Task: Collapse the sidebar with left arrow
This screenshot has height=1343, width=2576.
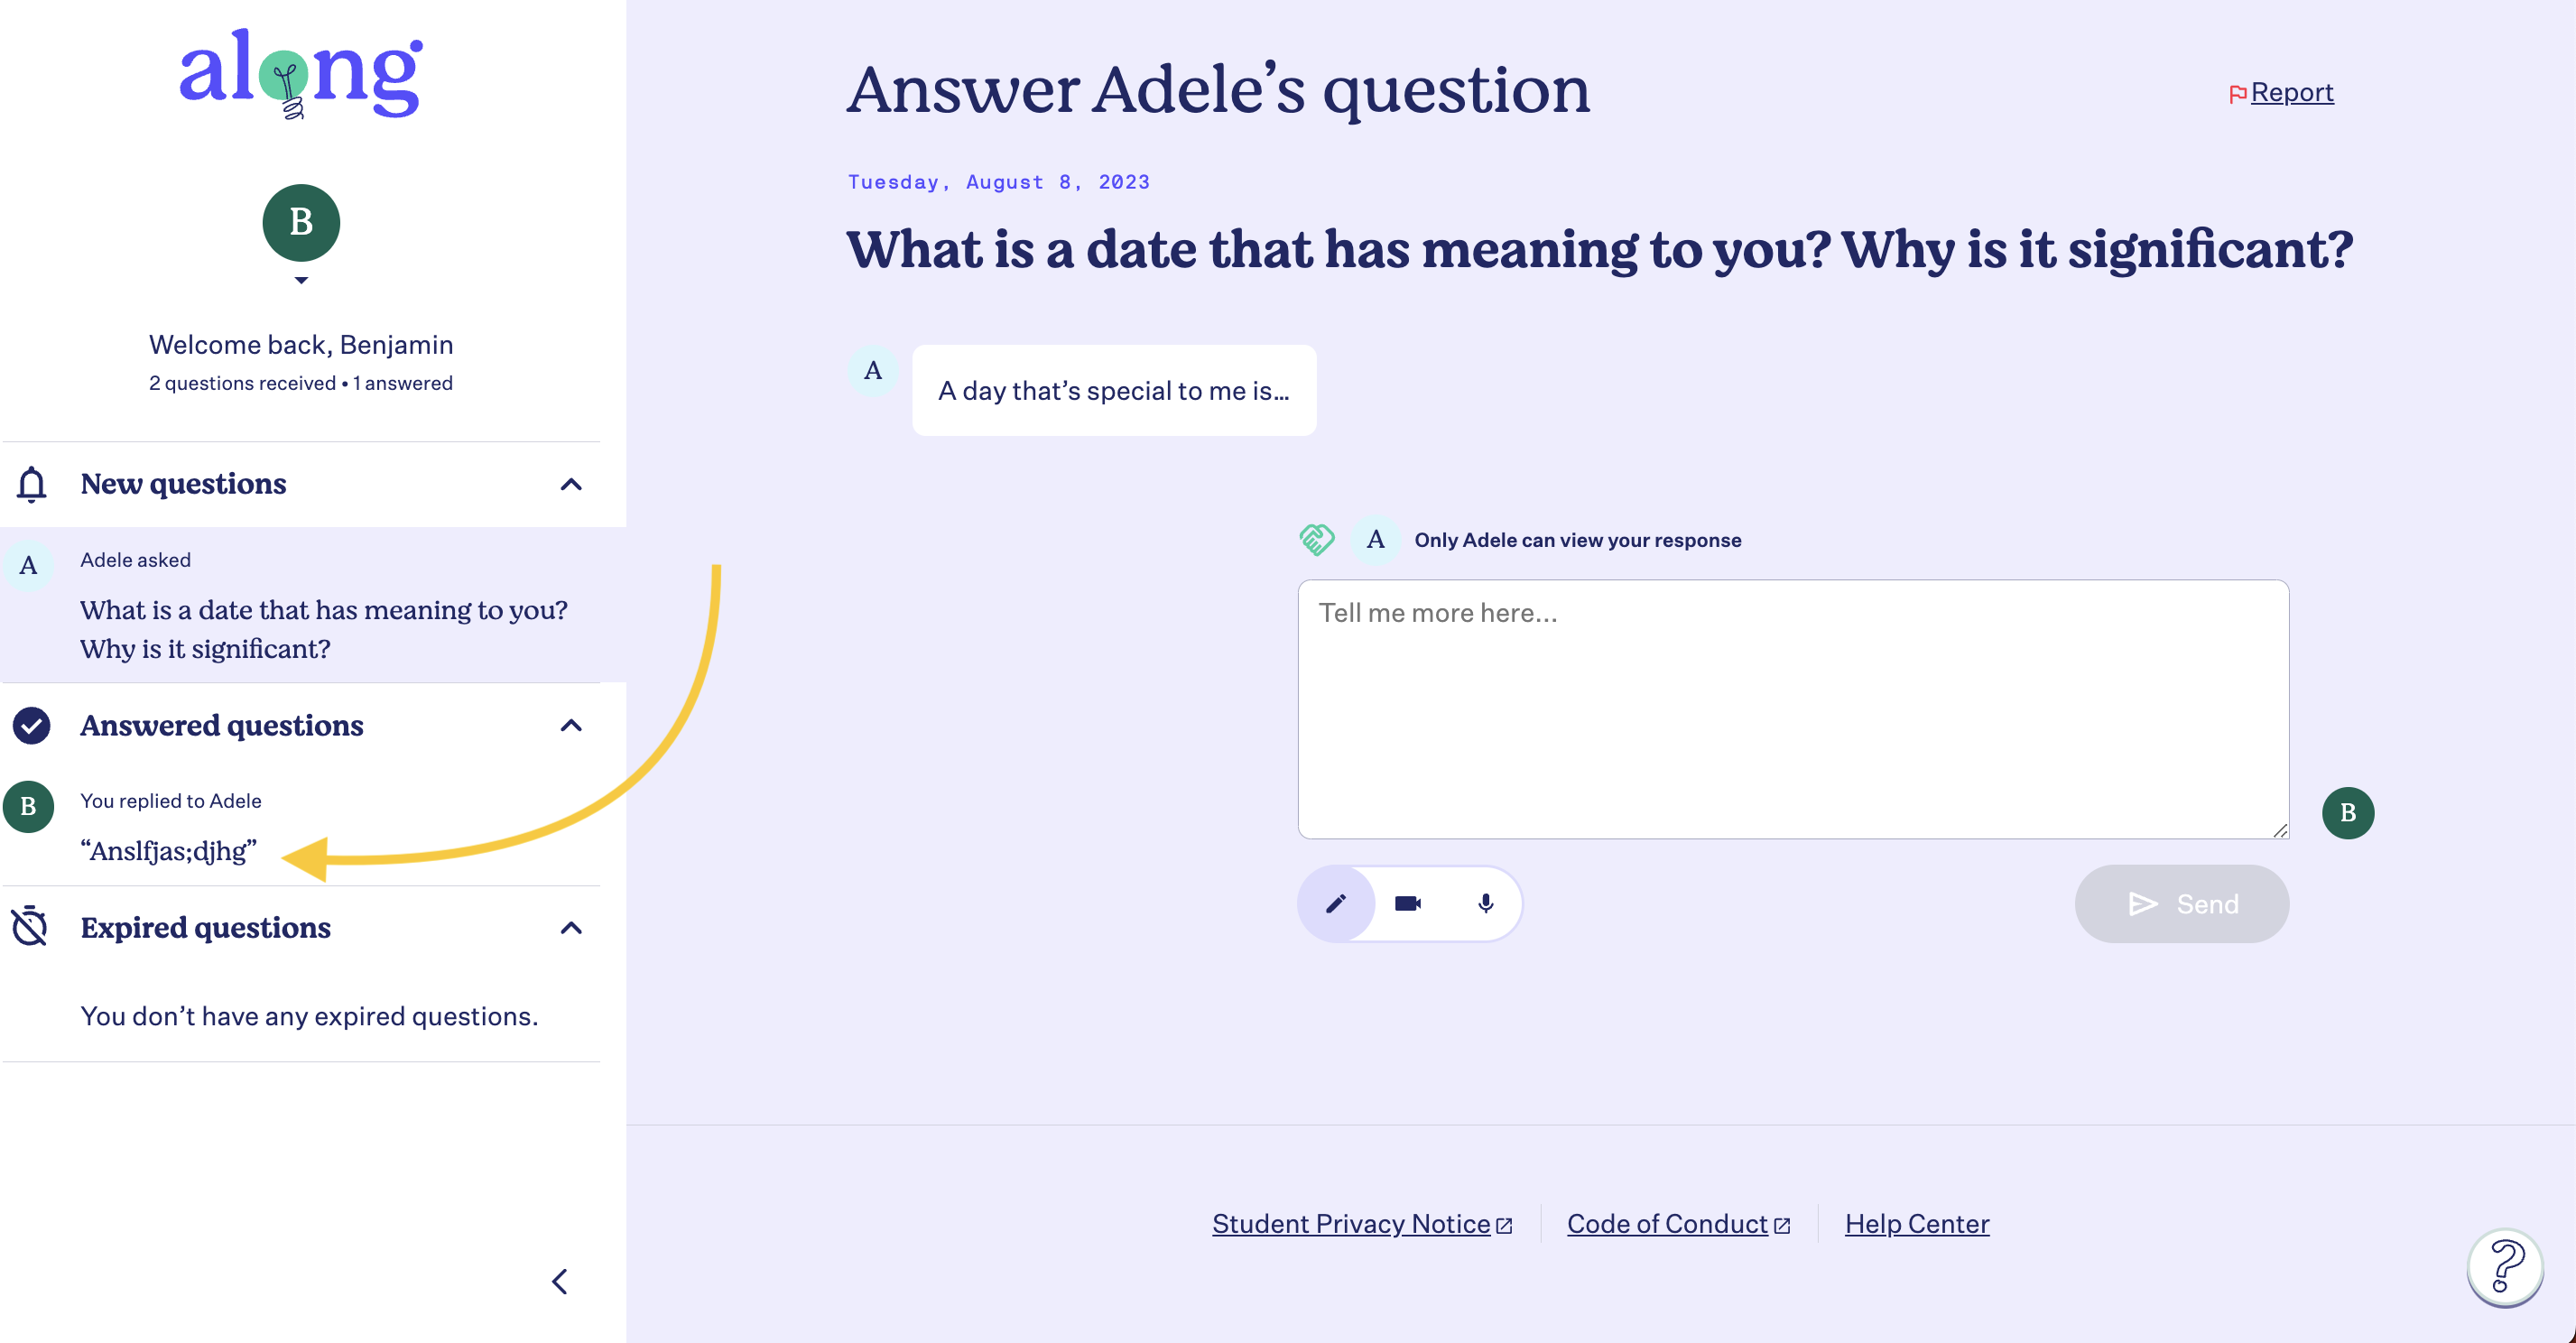Action: pos(560,1281)
